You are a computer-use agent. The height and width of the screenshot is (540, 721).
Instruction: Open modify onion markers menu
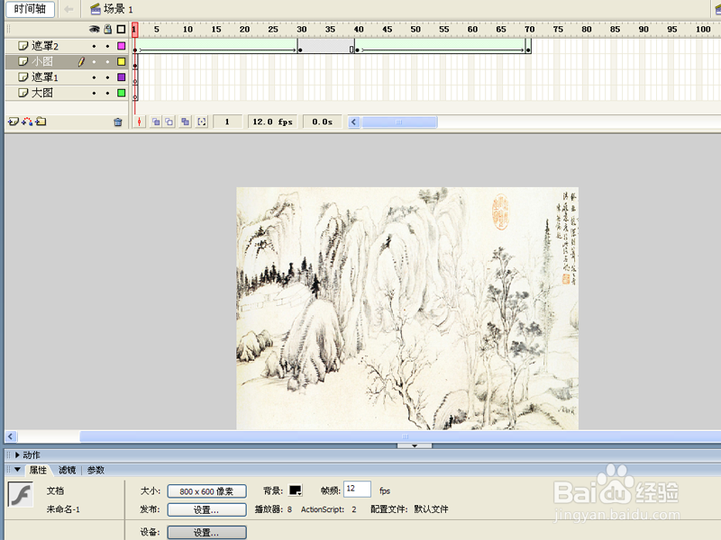(x=201, y=121)
